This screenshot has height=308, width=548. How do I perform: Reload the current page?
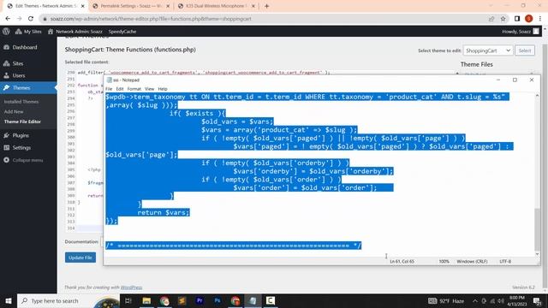click(x=31, y=19)
